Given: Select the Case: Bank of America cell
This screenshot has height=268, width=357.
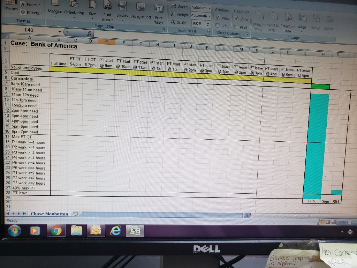Looking at the screenshot, I should [44, 44].
